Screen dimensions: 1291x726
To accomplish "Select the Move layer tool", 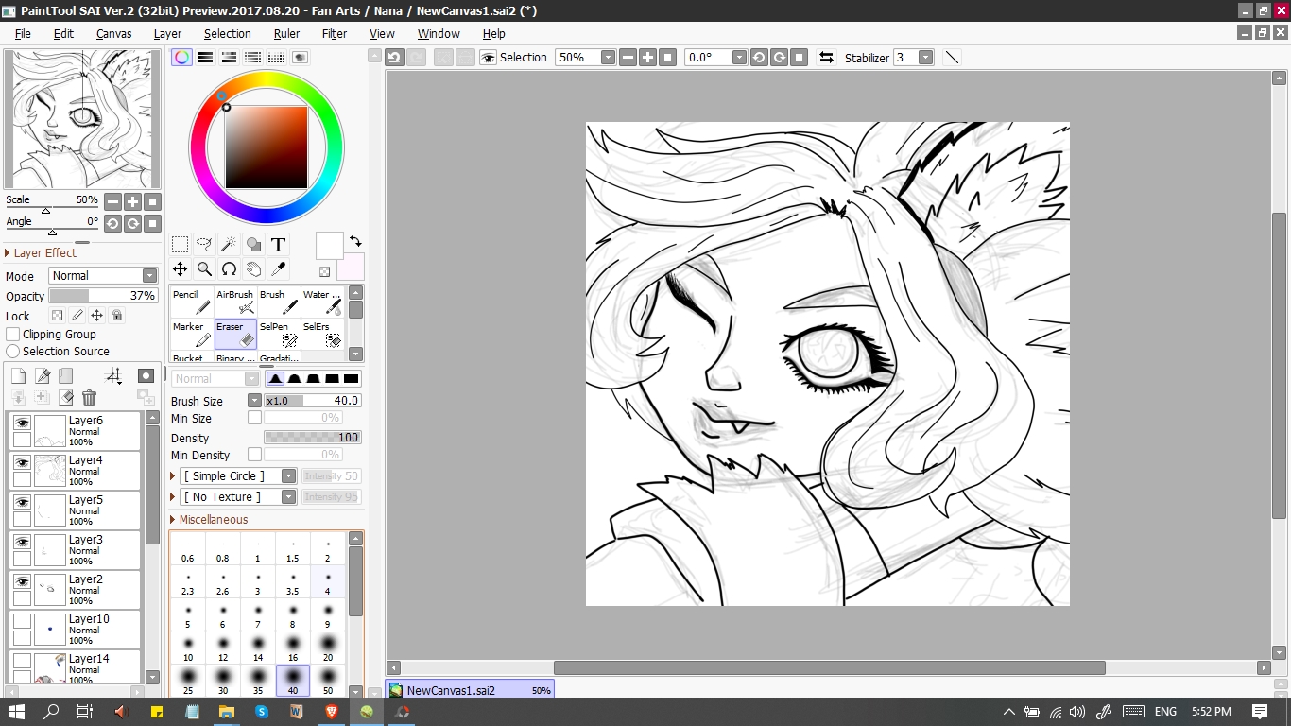I will pos(180,269).
